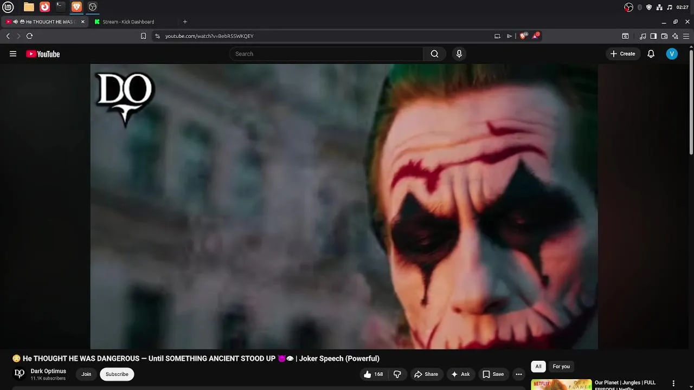The image size is (694, 390).
Task: Open options for Our Planet recommendation
Action: 673,383
